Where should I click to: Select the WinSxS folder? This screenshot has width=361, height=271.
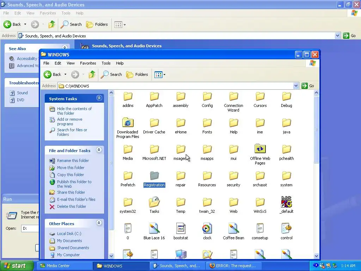tap(260, 206)
